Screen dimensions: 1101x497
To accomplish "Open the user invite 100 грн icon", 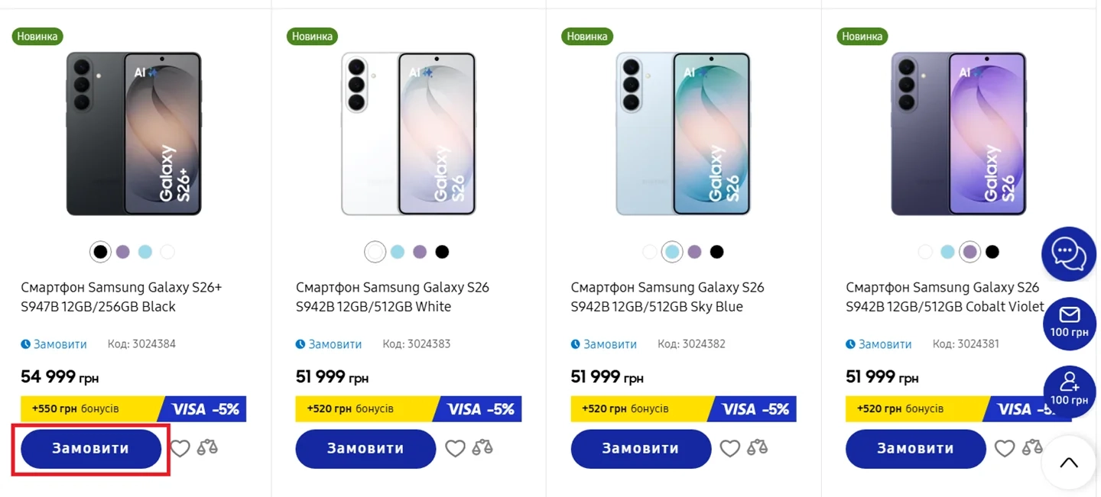I will (1069, 389).
